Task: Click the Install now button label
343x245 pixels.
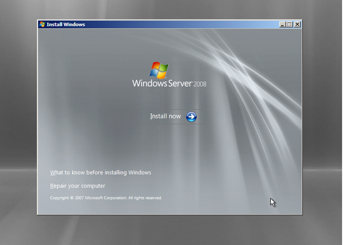Action: point(165,116)
